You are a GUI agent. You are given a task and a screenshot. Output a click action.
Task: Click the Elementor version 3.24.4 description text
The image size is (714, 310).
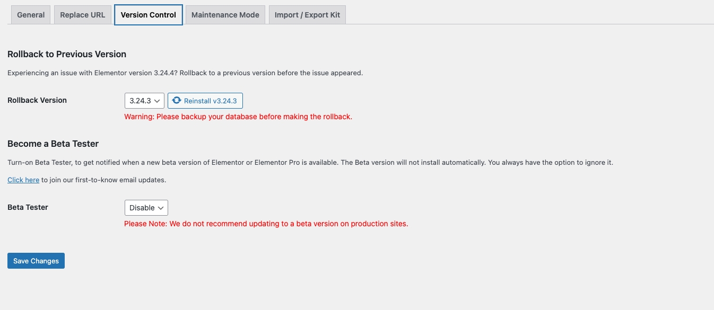click(185, 73)
